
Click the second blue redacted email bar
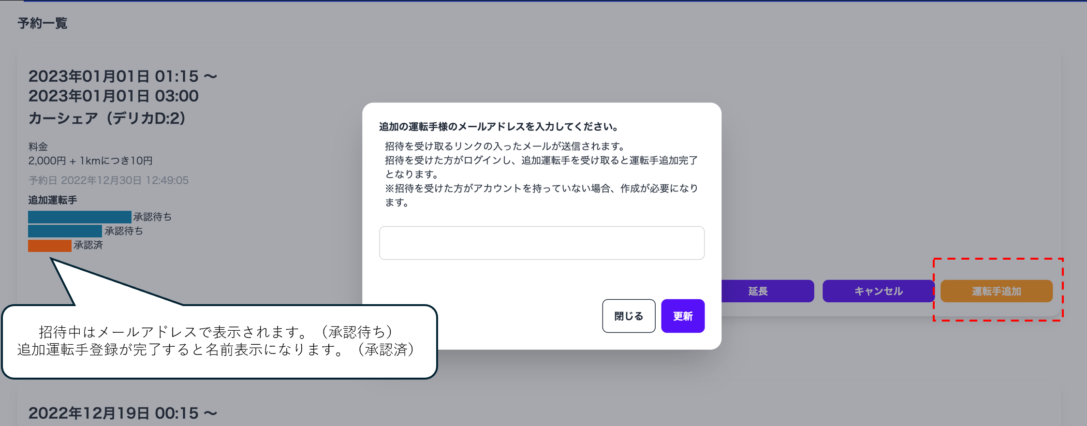click(x=65, y=231)
